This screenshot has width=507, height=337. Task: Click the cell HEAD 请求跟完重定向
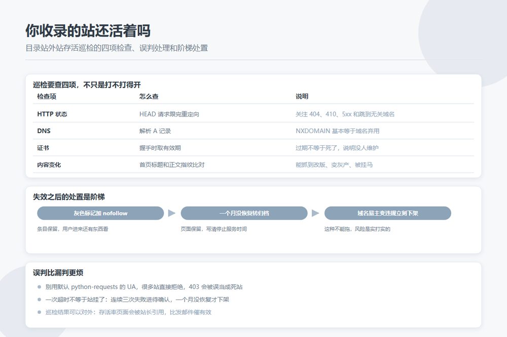point(169,114)
